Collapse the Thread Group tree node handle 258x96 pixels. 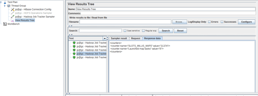point(5,6)
